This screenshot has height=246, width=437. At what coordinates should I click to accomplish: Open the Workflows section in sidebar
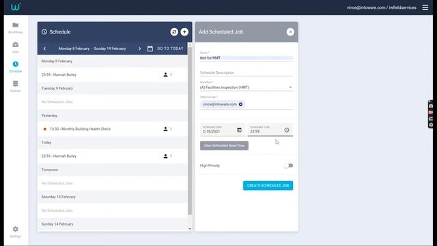coord(15,28)
